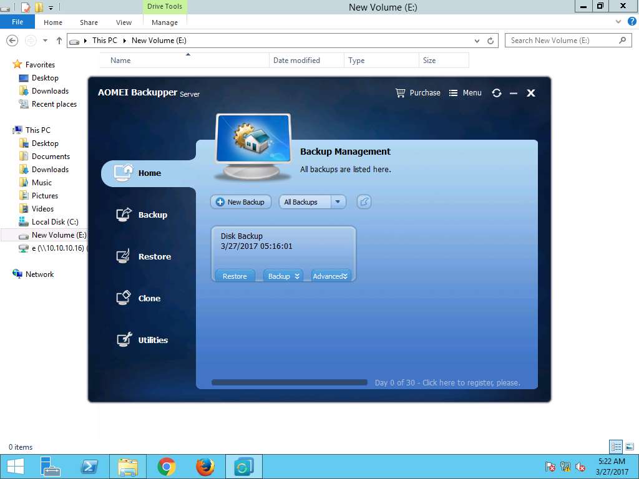
Task: Open the network drive e (\\10.10.10.16)
Action: (x=53, y=248)
